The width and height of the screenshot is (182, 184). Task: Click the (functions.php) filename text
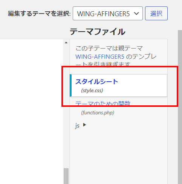coord(98,113)
